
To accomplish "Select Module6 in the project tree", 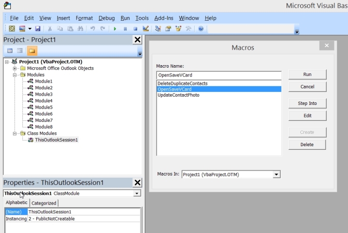I will click(44, 114).
